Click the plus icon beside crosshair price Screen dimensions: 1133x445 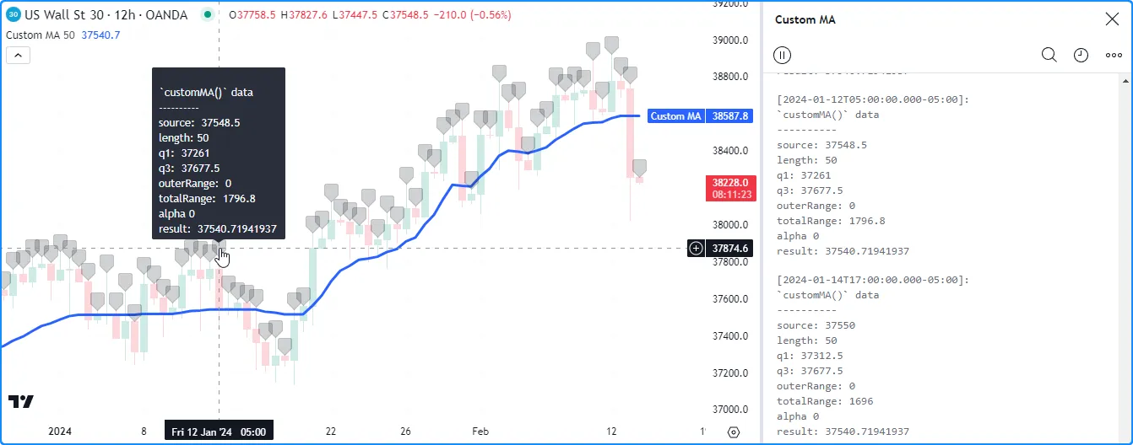696,248
